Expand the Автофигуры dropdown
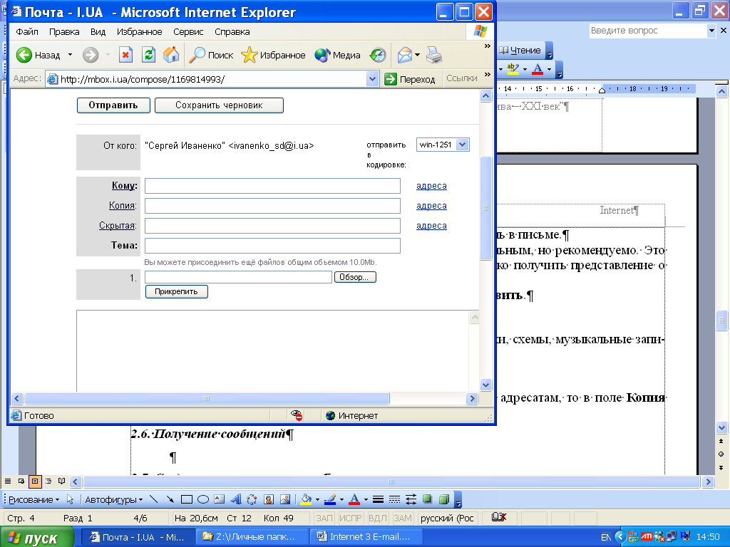Image resolution: width=730 pixels, height=547 pixels. click(x=113, y=499)
